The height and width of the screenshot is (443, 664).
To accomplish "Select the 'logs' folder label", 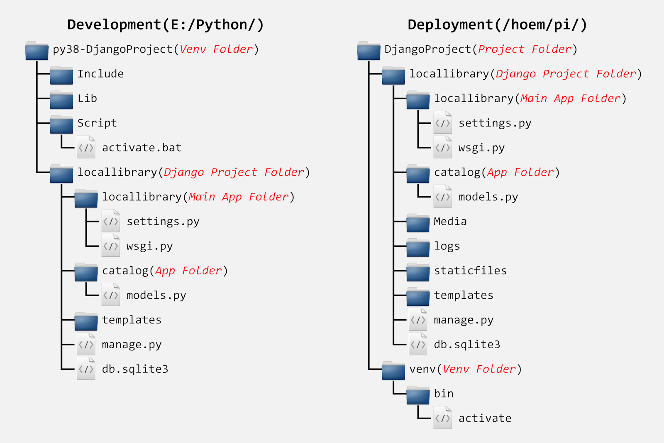I will pos(447,246).
